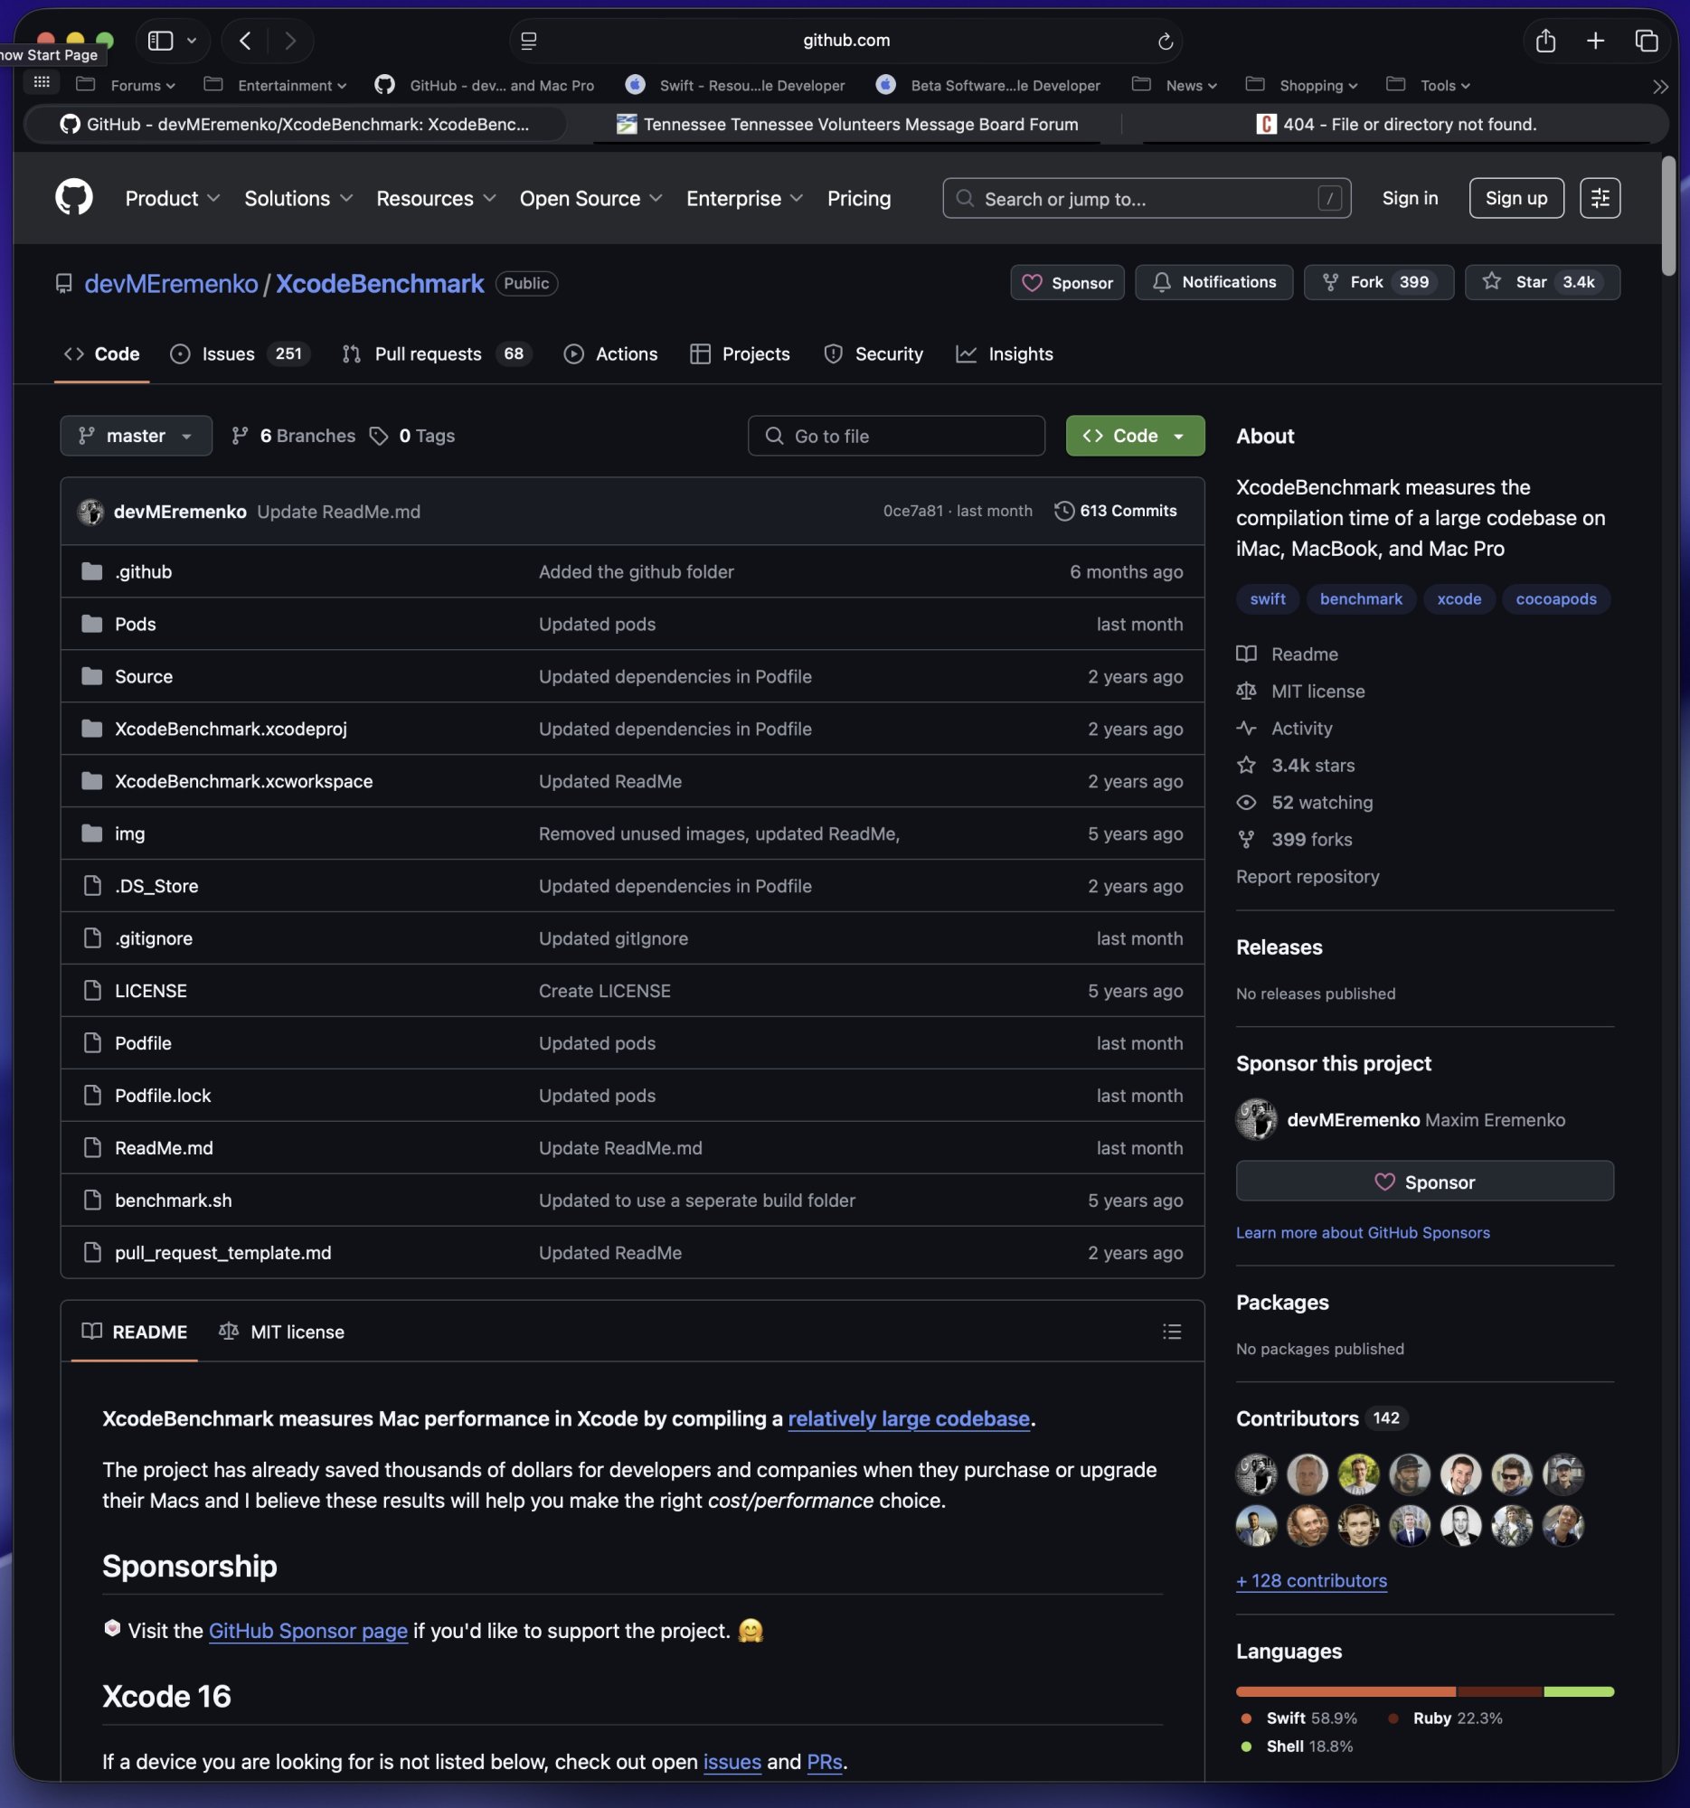This screenshot has height=1808, width=1690.
Task: Switch to 404 File not found tab
Action: [x=1396, y=124]
